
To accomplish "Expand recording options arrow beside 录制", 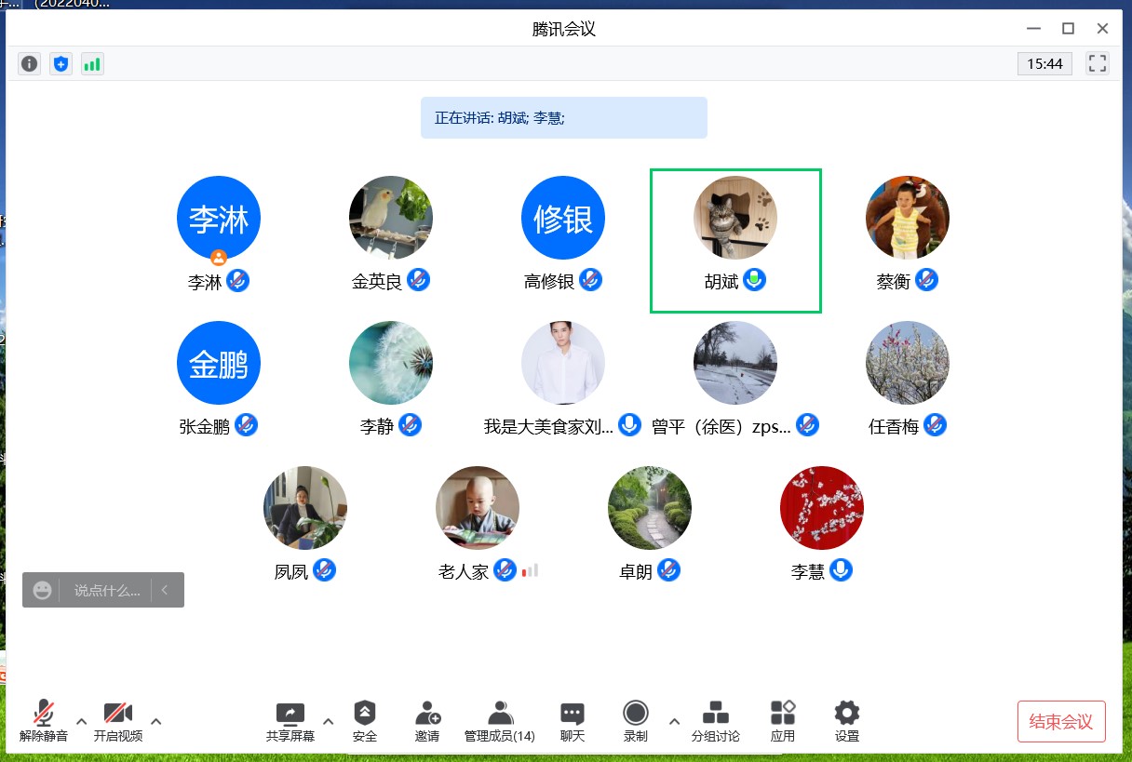I will [674, 720].
